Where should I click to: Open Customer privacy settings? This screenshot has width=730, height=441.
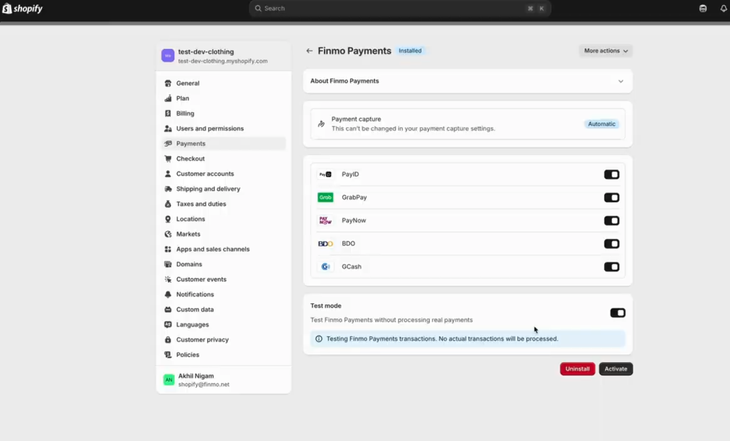click(x=223, y=340)
